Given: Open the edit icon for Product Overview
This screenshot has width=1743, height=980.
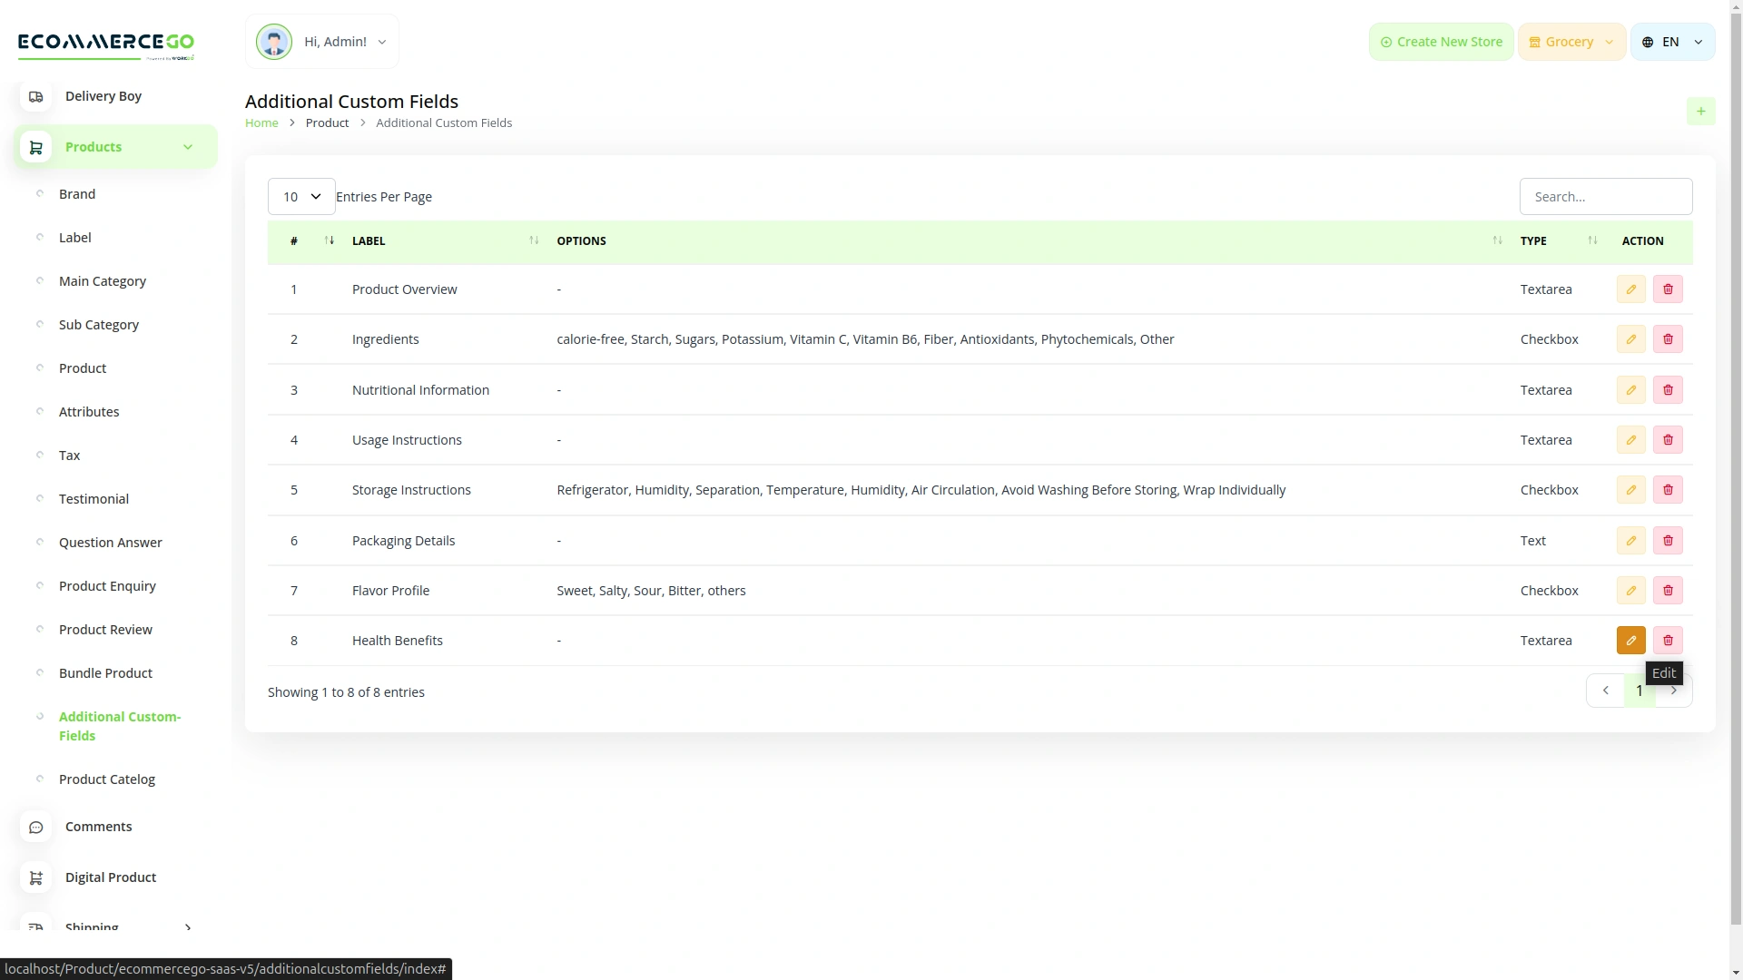Looking at the screenshot, I should (1631, 289).
